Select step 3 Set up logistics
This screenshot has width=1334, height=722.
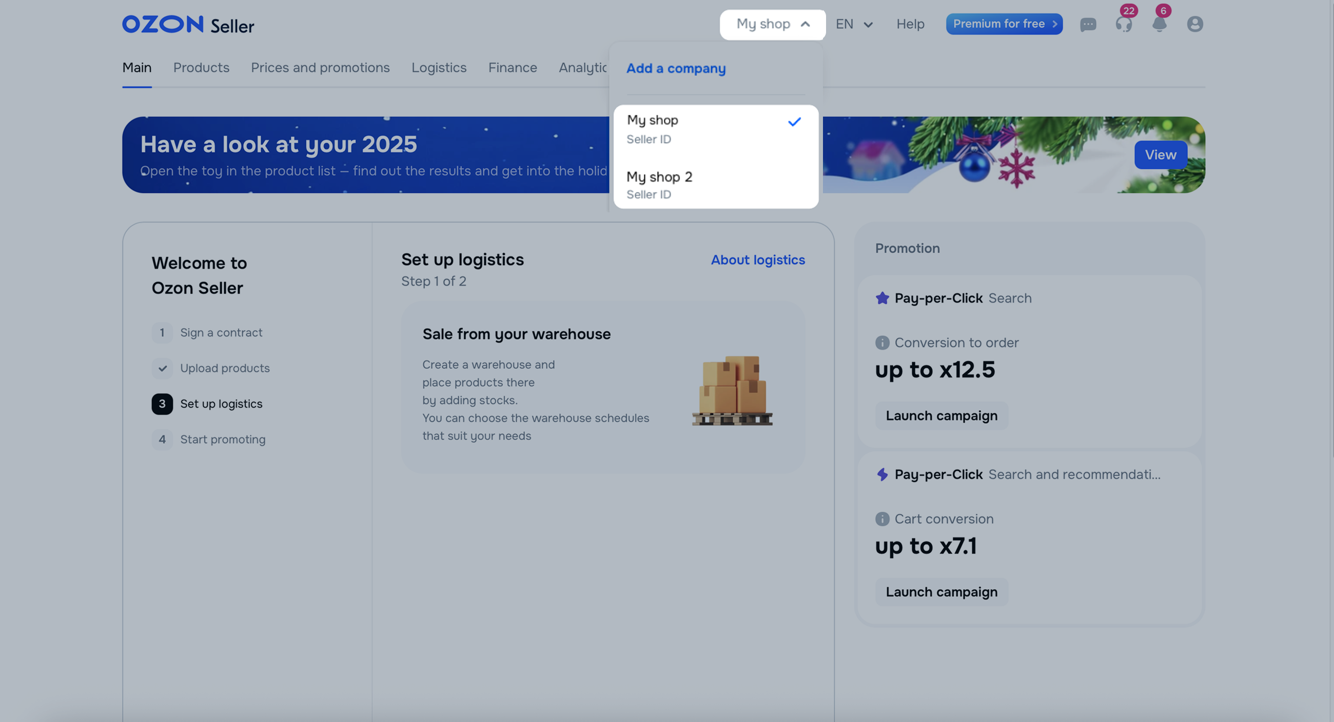tap(221, 404)
